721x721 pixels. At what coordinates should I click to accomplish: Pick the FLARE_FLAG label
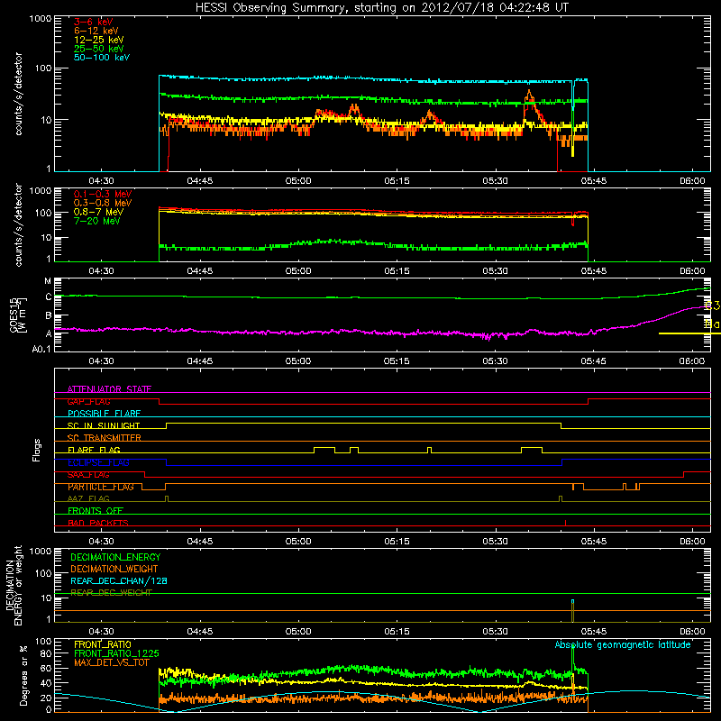pos(94,450)
